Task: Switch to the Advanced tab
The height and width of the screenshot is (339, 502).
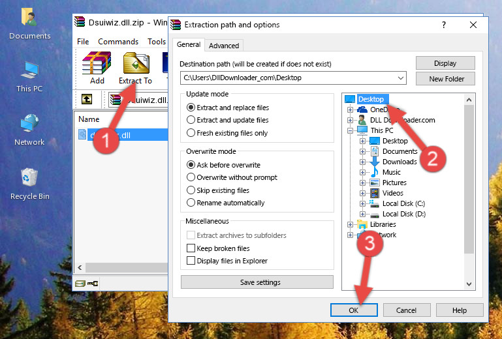Action: tap(224, 46)
